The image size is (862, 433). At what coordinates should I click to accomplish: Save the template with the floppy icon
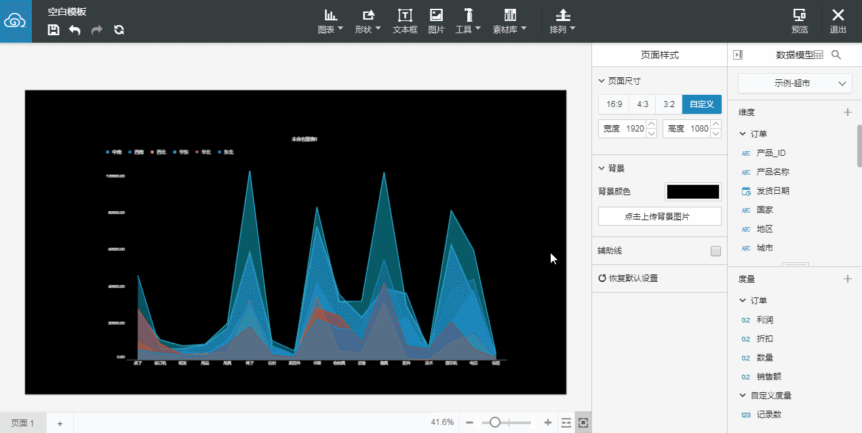pyautogui.click(x=54, y=30)
